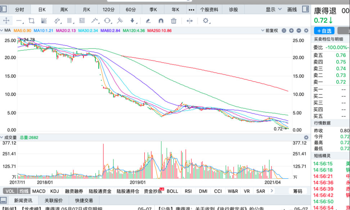Screen dimensions: 350x210
Task: Open the volume panel settings gear
Action: tap(306, 137)
